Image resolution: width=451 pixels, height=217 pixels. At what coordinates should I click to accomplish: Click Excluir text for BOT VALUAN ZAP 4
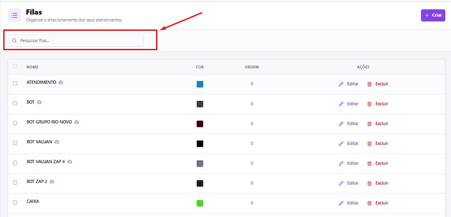382,163
